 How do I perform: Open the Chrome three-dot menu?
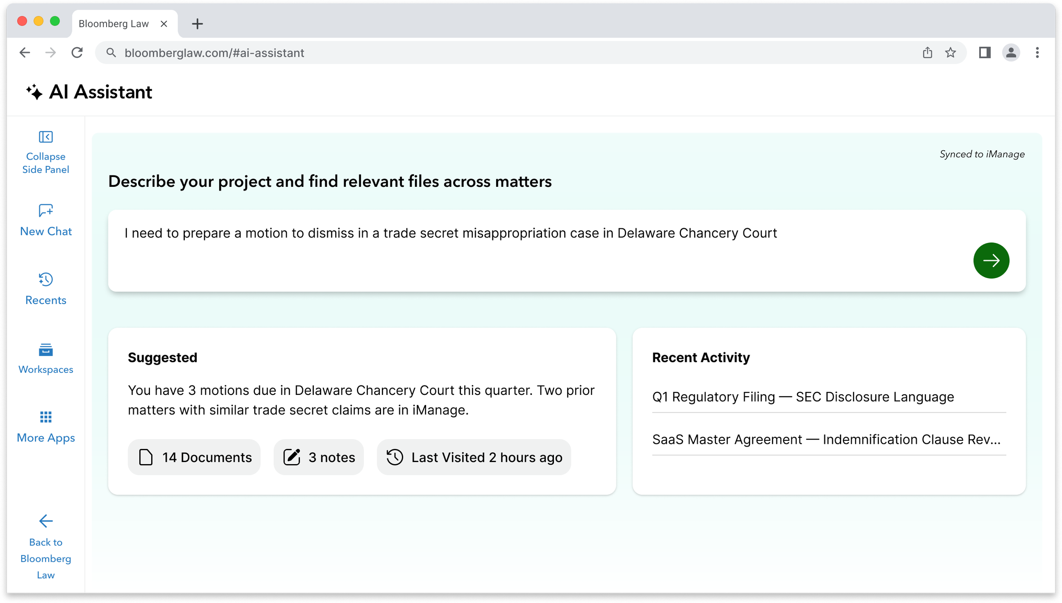point(1037,52)
